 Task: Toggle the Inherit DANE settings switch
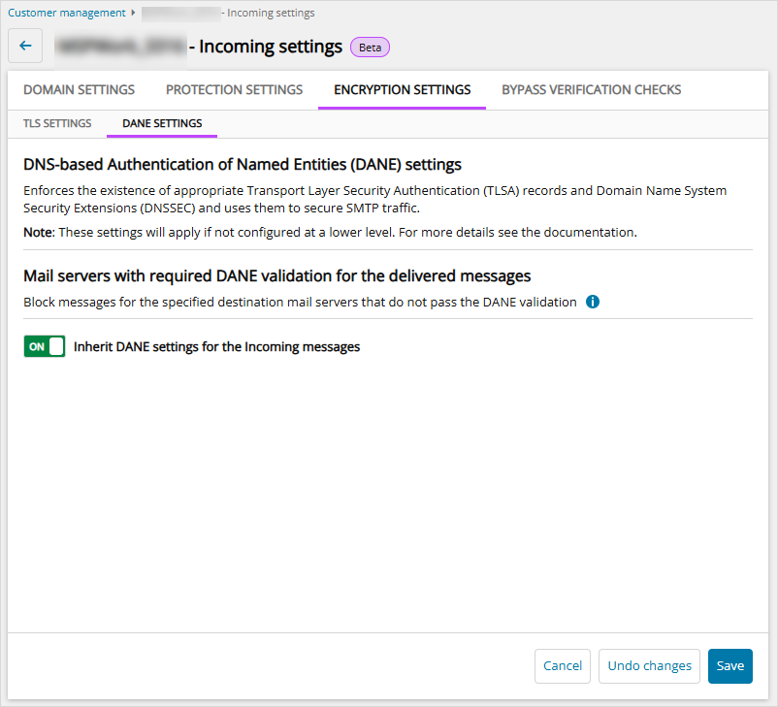[x=45, y=346]
